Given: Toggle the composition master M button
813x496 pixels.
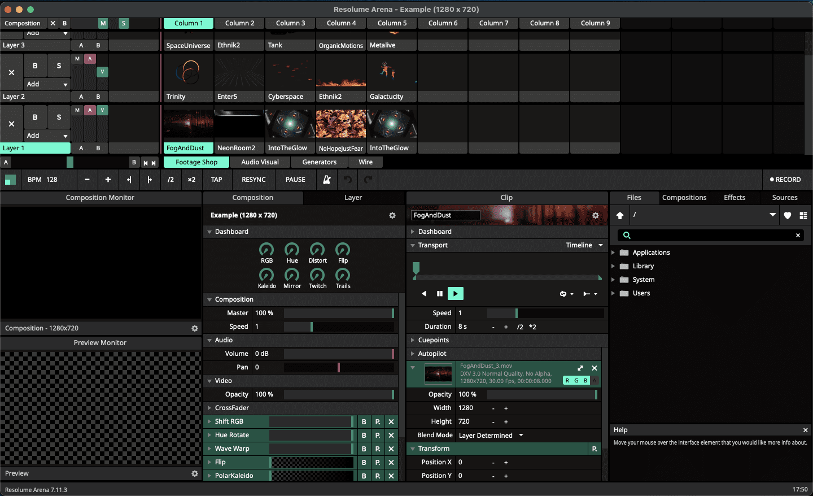Looking at the screenshot, I should [103, 23].
